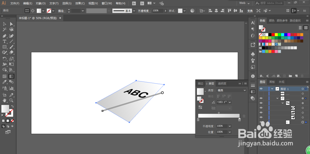The height and width of the screenshot is (154, 310).
Task: Select the Scale tool
Action: [11, 59]
